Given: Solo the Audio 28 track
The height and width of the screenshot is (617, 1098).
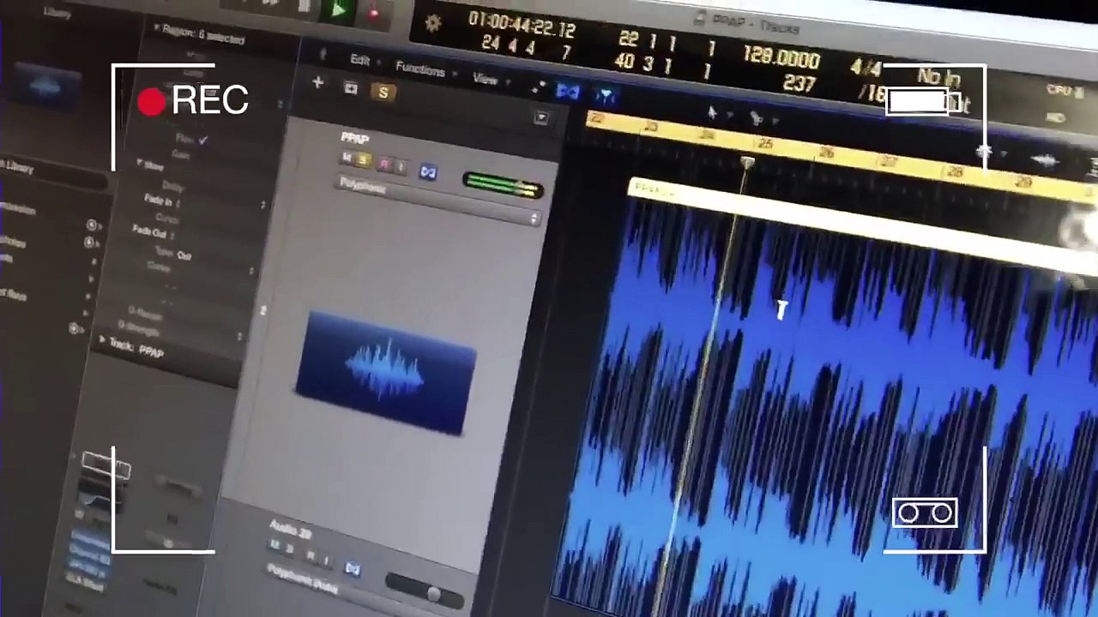Looking at the screenshot, I should click(290, 548).
